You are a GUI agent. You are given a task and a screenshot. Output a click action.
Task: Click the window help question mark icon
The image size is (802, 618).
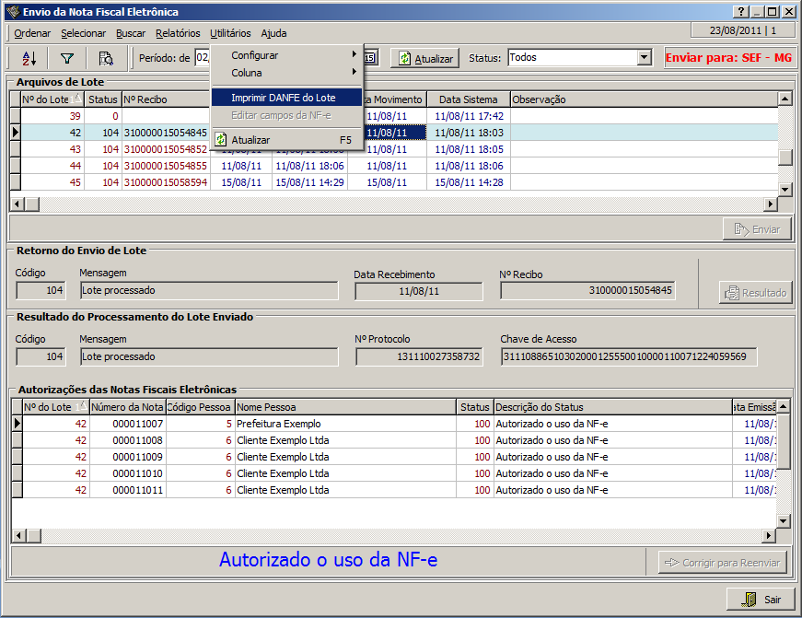point(739,12)
